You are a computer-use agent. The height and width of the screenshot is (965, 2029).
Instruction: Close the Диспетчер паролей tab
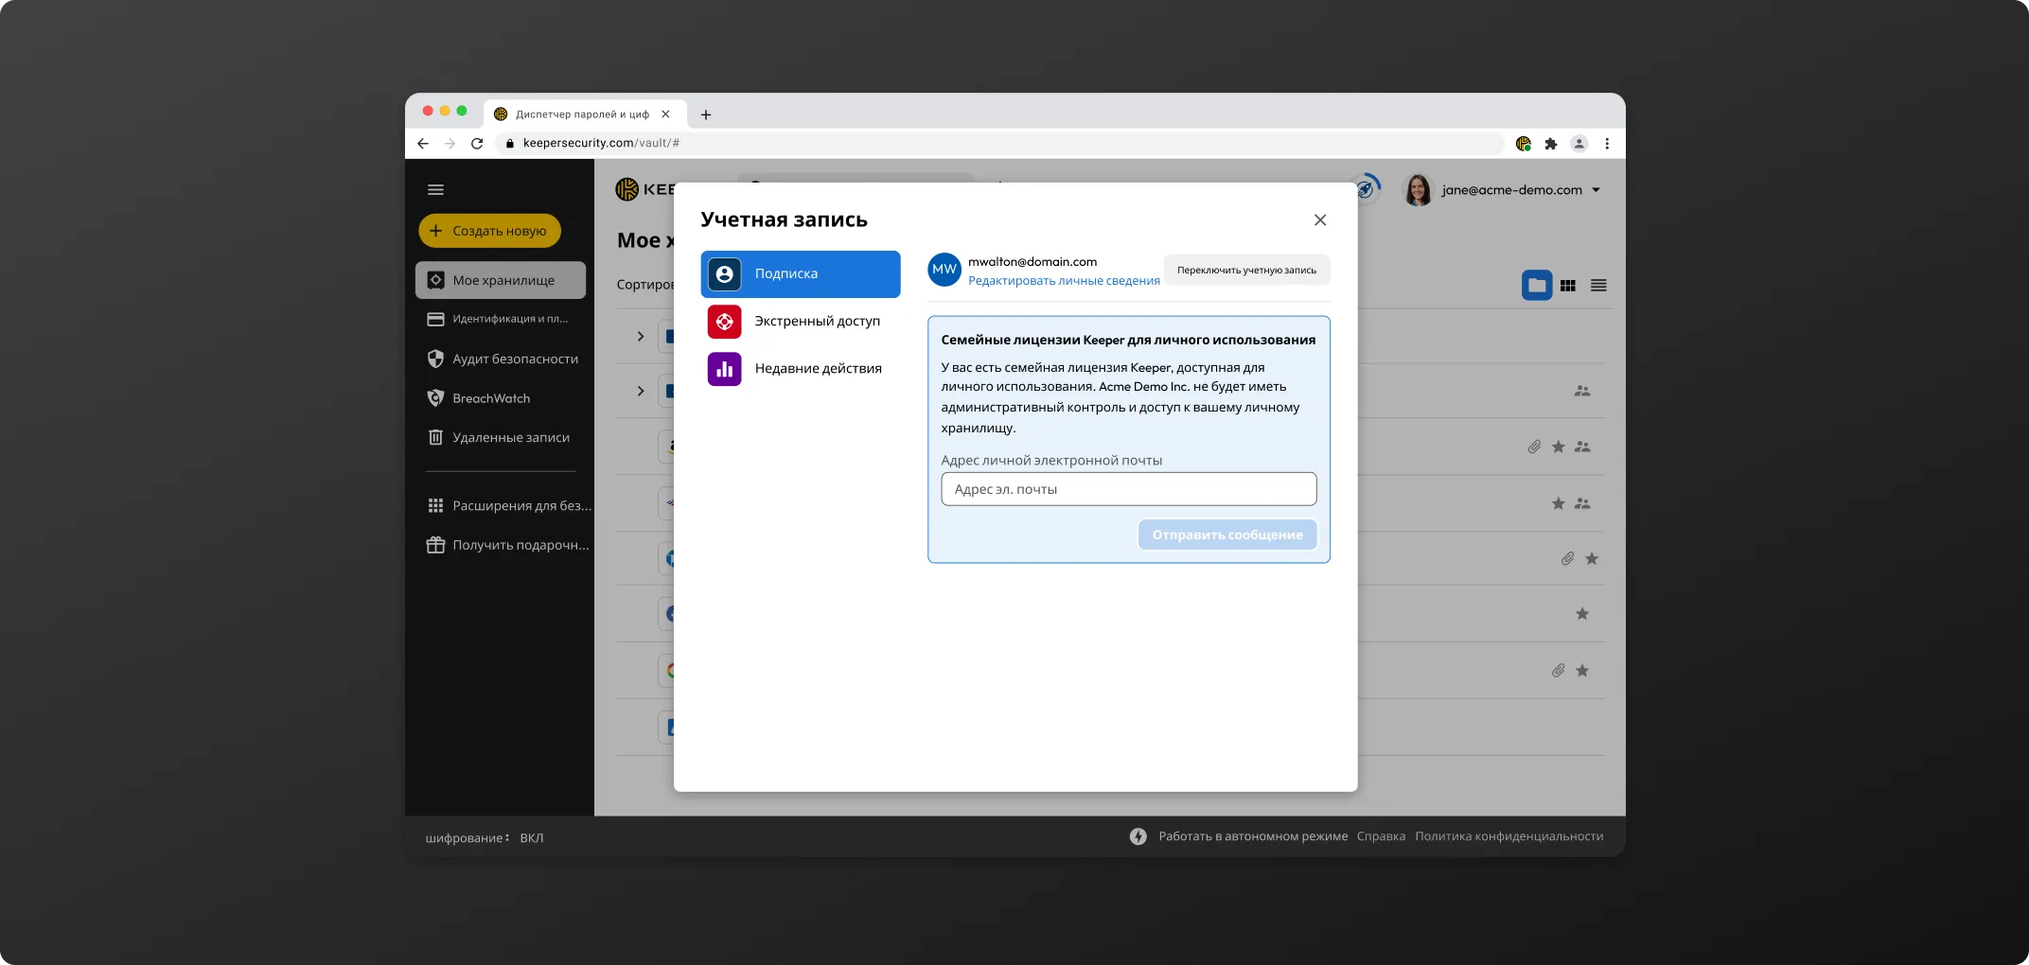click(x=665, y=114)
